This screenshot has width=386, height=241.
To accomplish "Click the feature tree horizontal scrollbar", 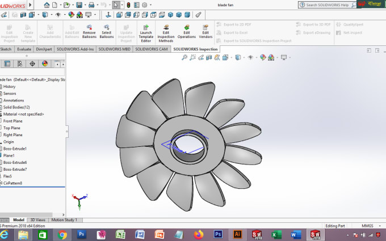I will [x=26, y=215].
